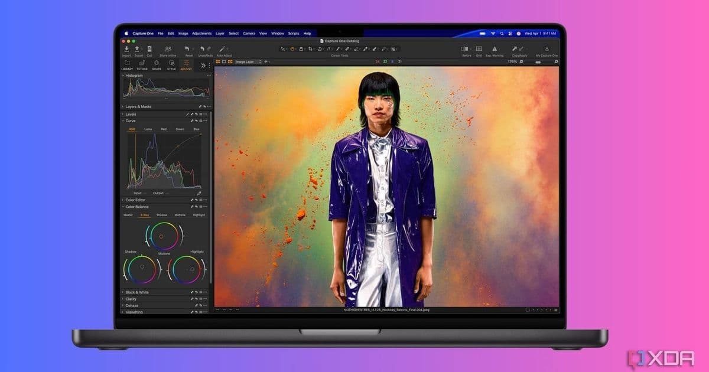Click the Grid icon in the toolbar
This screenshot has height=372, width=709.
(479, 49)
